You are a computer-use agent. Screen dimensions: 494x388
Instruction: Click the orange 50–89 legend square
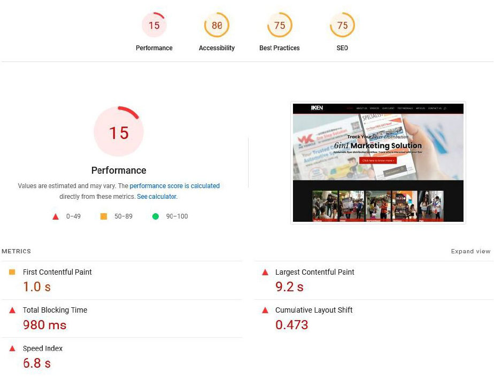pos(104,216)
